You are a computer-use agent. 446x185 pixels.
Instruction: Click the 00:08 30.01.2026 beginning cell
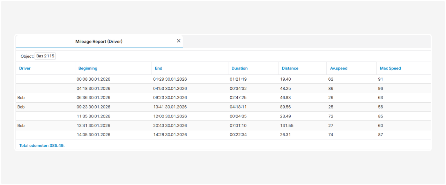(93, 79)
